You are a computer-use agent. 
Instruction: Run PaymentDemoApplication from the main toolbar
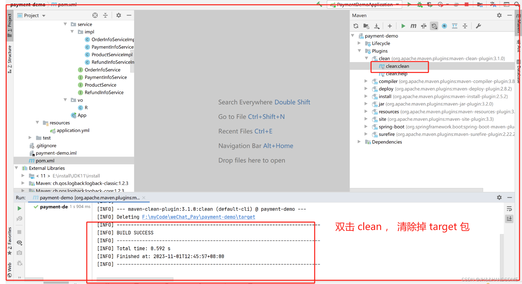coord(409,4)
